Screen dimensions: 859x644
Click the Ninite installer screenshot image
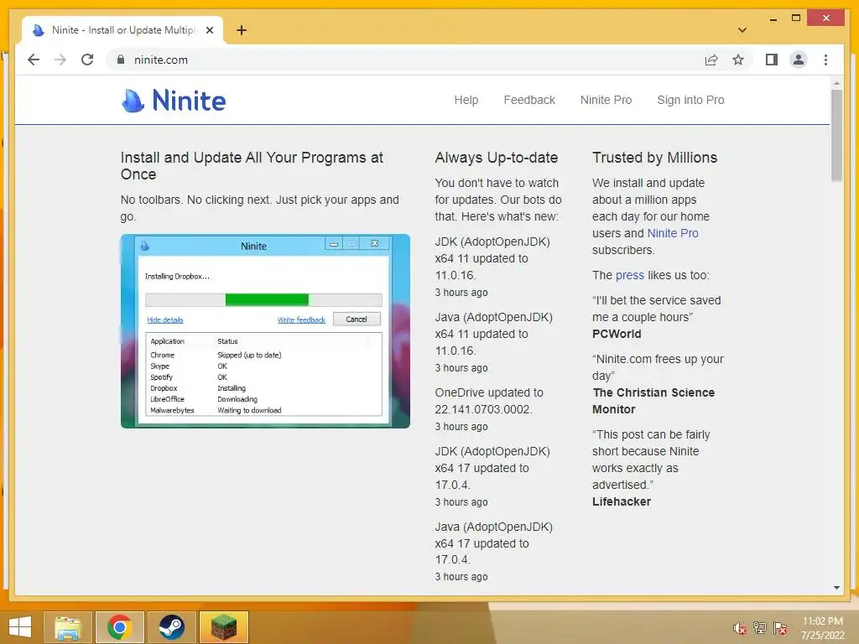point(265,331)
